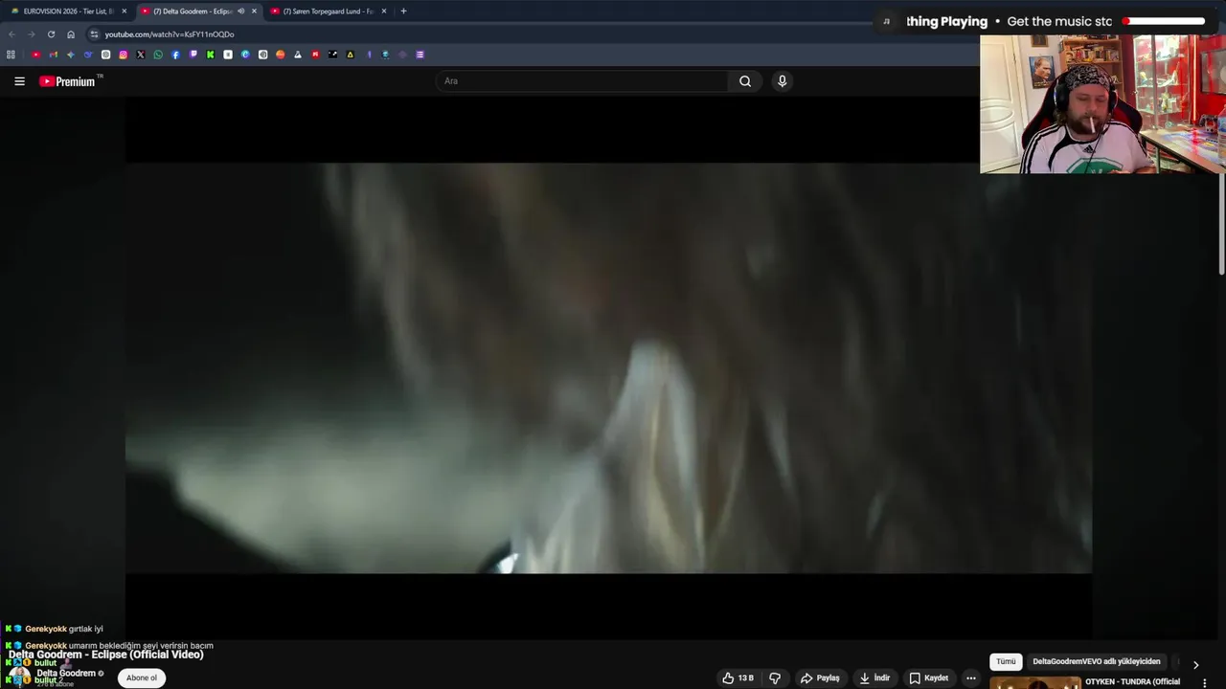This screenshot has width=1226, height=689.
Task: Focus the YouTube 'Ara' search field
Action: (582, 81)
